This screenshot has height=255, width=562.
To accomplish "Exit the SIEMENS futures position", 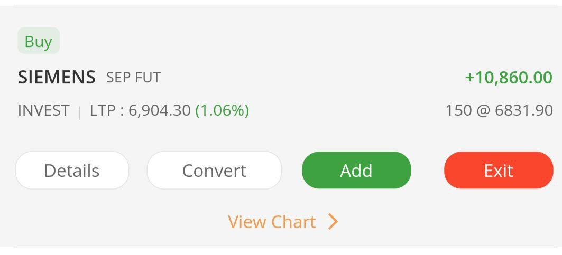I will pyautogui.click(x=498, y=171).
